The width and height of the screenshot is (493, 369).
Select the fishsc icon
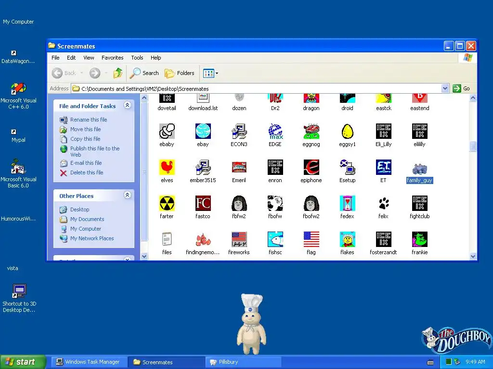275,239
